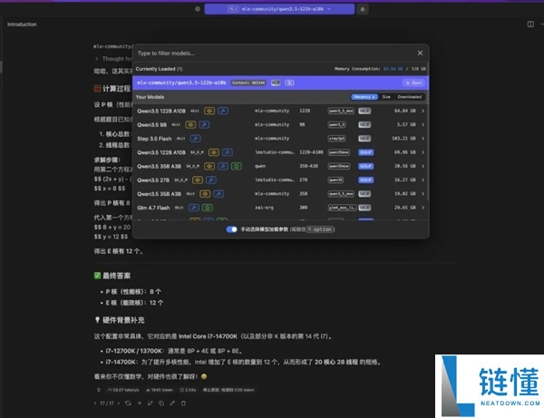Expand details chevron for Glm 4.7 Flash
The height and width of the screenshot is (418, 544).
click(423, 208)
